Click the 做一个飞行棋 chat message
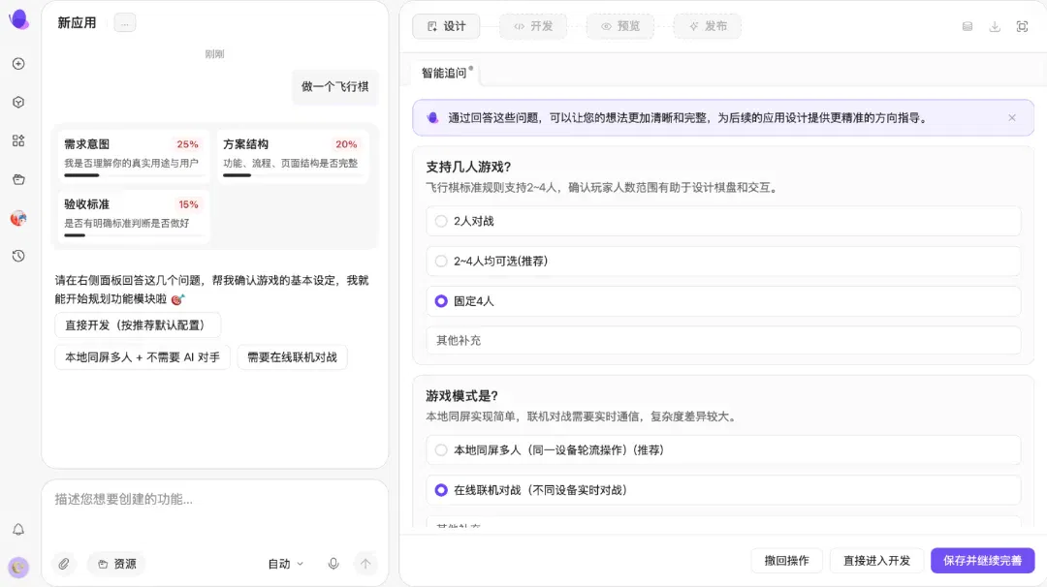The image size is (1047, 587). tap(334, 87)
